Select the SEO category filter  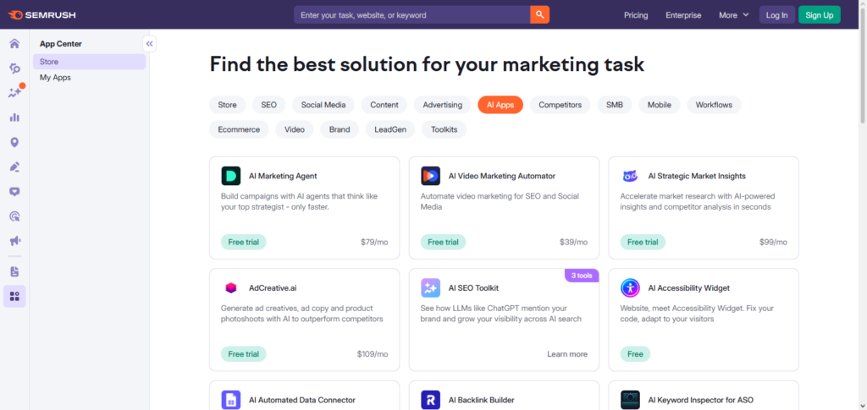(x=268, y=105)
